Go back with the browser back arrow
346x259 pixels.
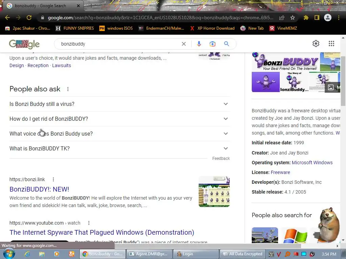click(x=7, y=18)
